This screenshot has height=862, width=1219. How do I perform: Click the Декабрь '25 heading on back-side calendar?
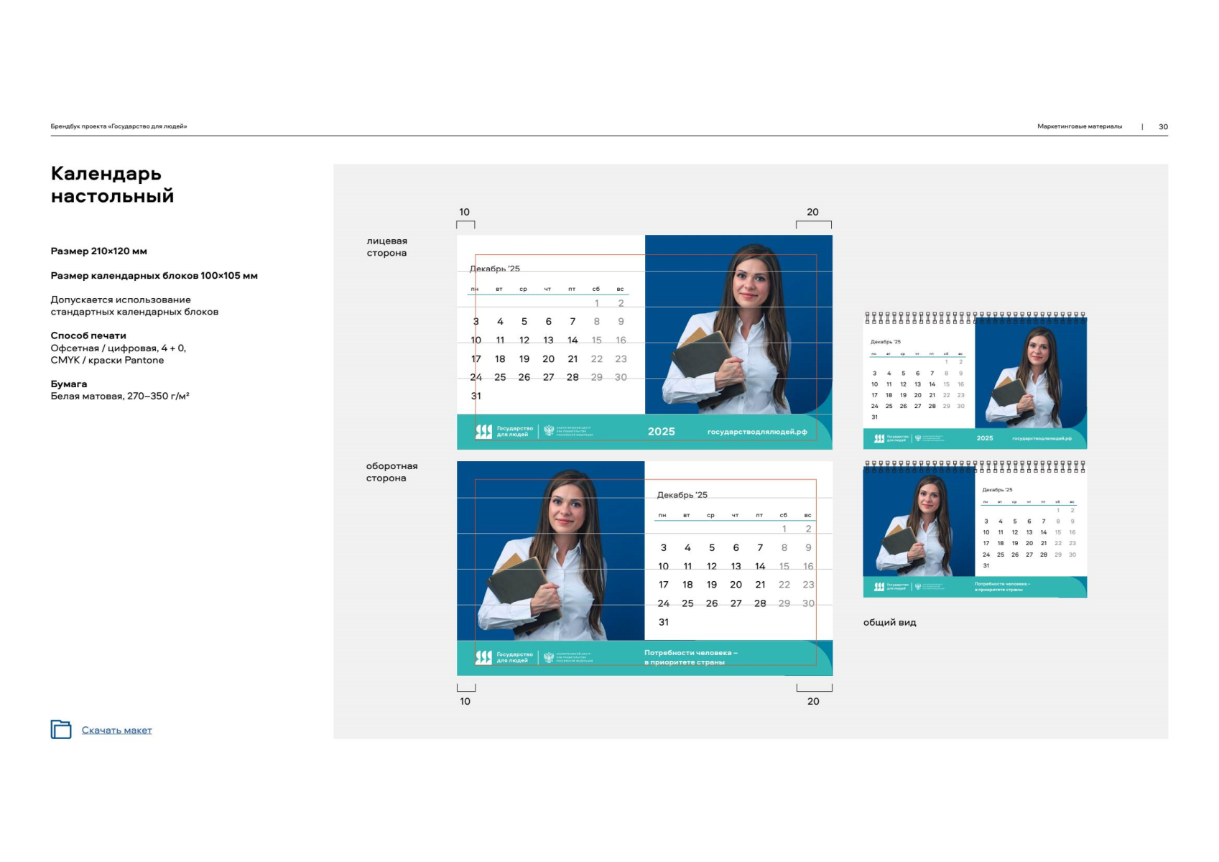pyautogui.click(x=682, y=495)
